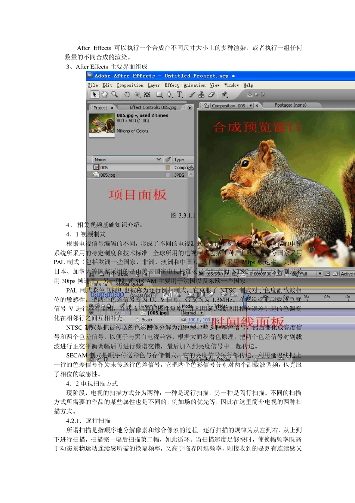
Task: Open the Composition menu
Action: click(130, 85)
